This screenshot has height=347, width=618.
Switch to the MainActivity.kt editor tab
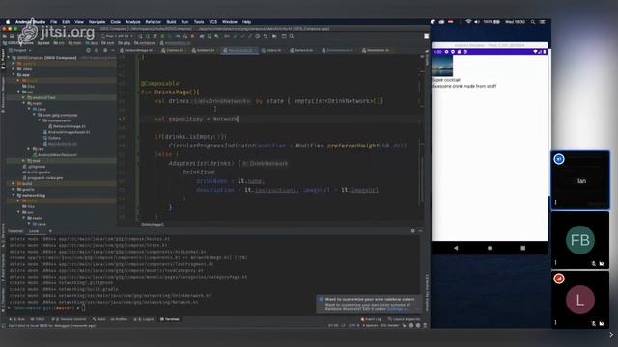(x=240, y=50)
